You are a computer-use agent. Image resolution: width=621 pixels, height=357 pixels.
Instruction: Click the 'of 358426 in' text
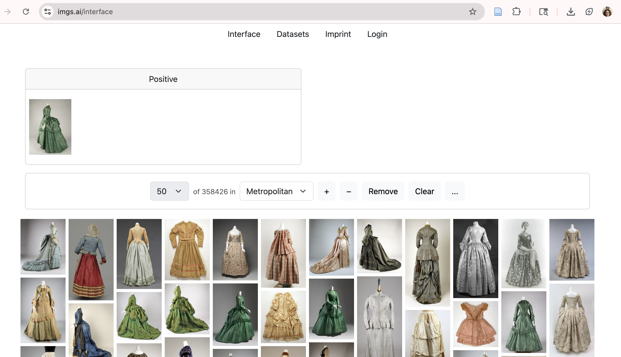point(214,192)
